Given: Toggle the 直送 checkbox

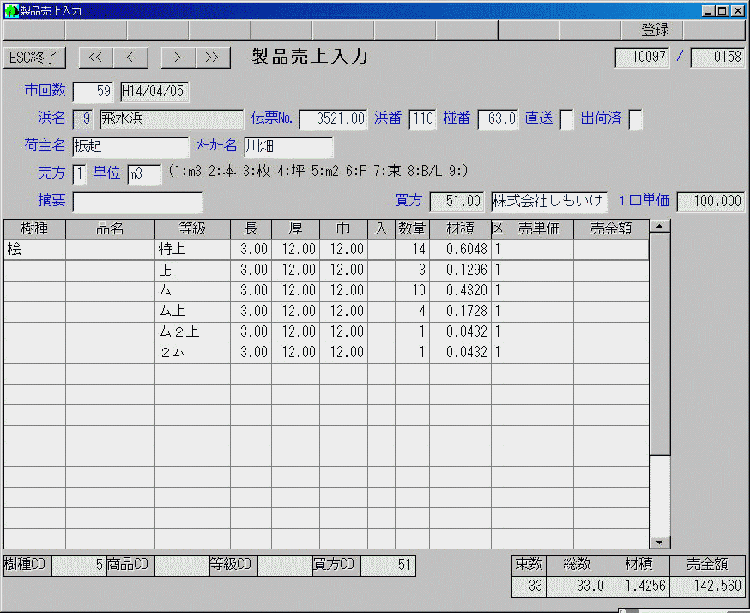Looking at the screenshot, I should coord(566,119).
